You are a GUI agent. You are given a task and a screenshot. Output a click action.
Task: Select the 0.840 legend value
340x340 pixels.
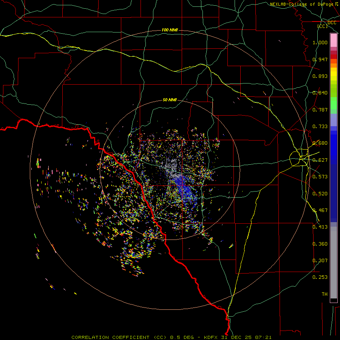pyautogui.click(x=320, y=93)
